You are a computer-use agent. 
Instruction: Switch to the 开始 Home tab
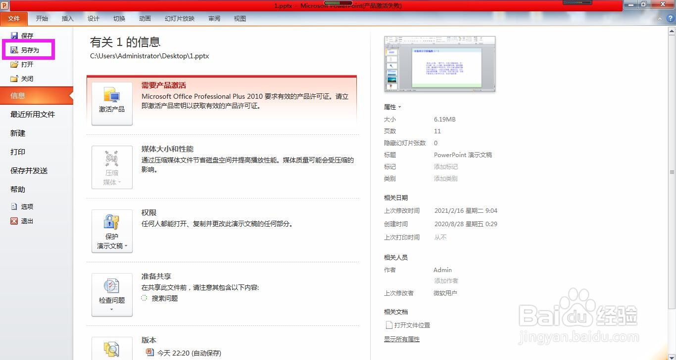tap(42, 18)
